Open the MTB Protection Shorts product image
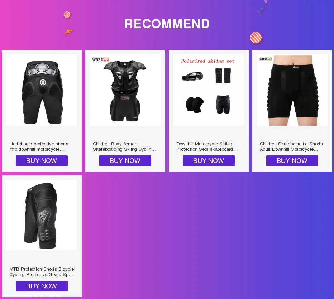The image size is (334, 299). coord(42,216)
